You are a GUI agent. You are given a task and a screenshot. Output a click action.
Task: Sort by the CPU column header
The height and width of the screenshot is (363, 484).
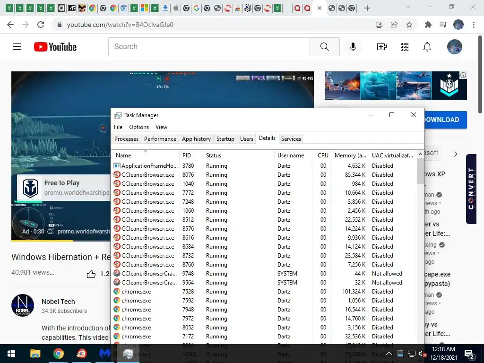[322, 155]
